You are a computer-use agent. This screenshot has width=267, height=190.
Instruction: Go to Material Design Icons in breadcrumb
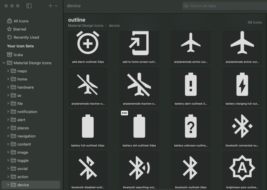click(86, 26)
